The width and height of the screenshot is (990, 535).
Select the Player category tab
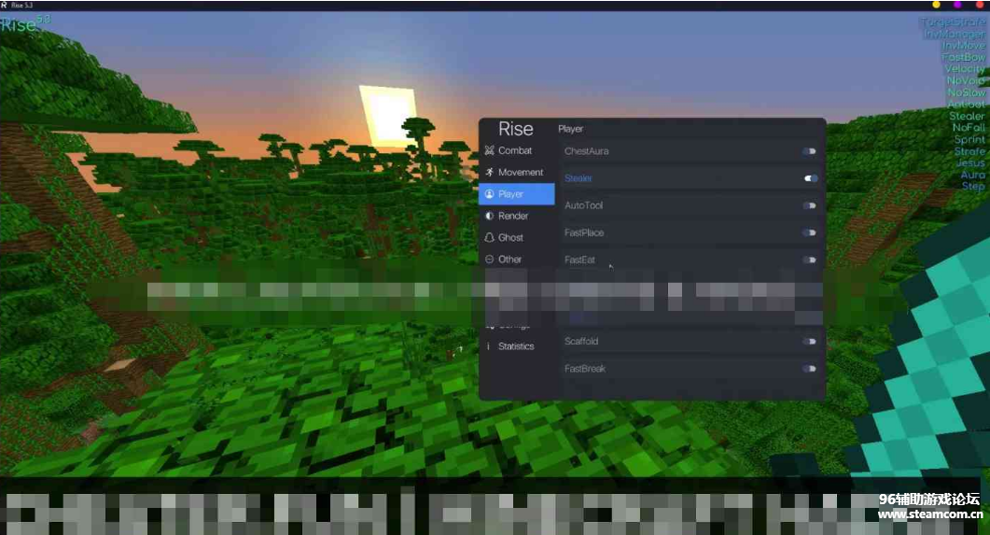(516, 194)
